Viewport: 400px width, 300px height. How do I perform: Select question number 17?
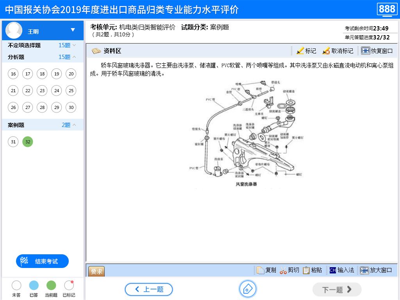(x=27, y=74)
